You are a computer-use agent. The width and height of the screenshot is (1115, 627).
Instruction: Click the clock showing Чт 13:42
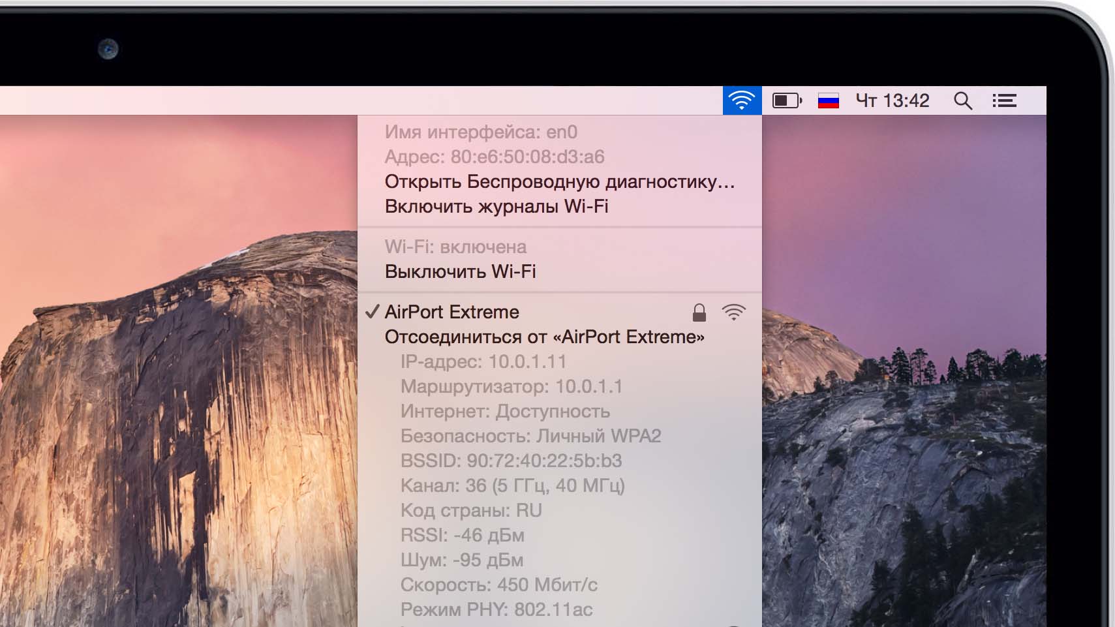893,100
